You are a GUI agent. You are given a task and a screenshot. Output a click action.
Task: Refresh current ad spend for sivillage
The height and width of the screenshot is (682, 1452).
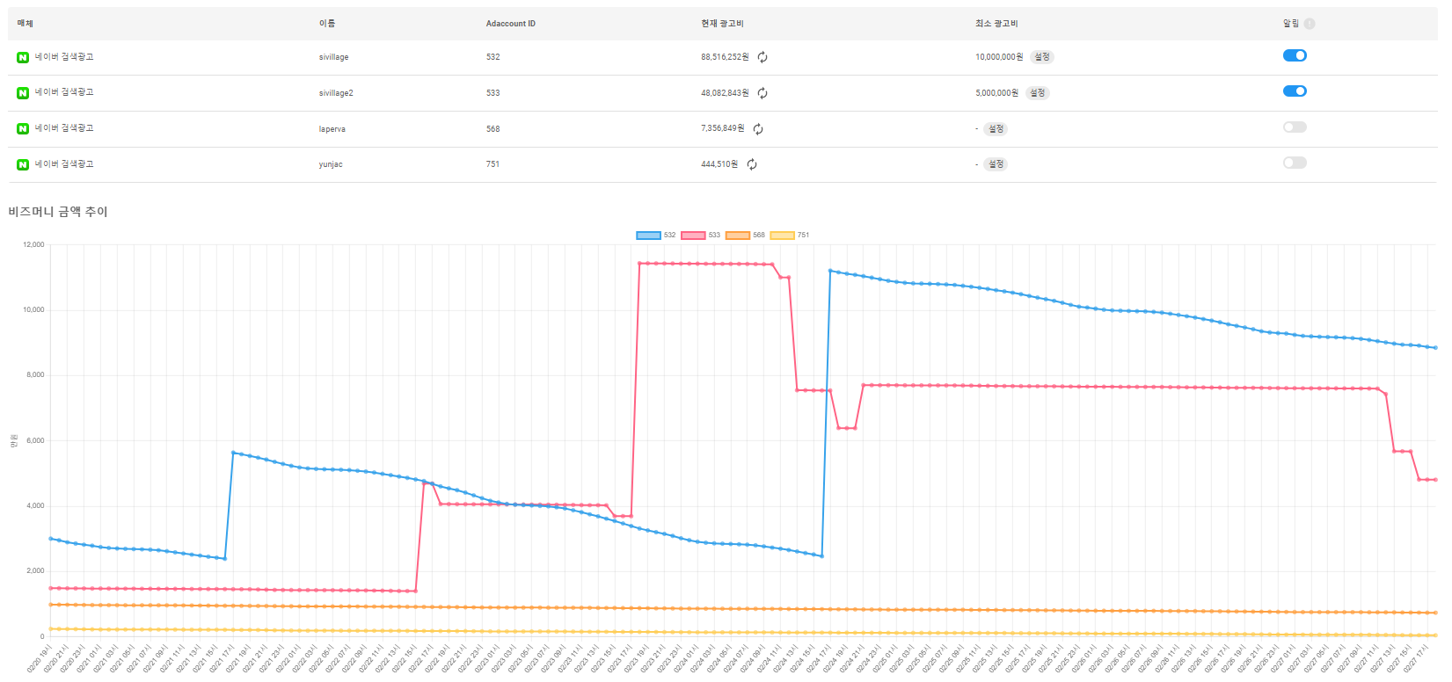[762, 57]
